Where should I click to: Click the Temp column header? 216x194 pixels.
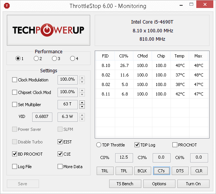180,56
